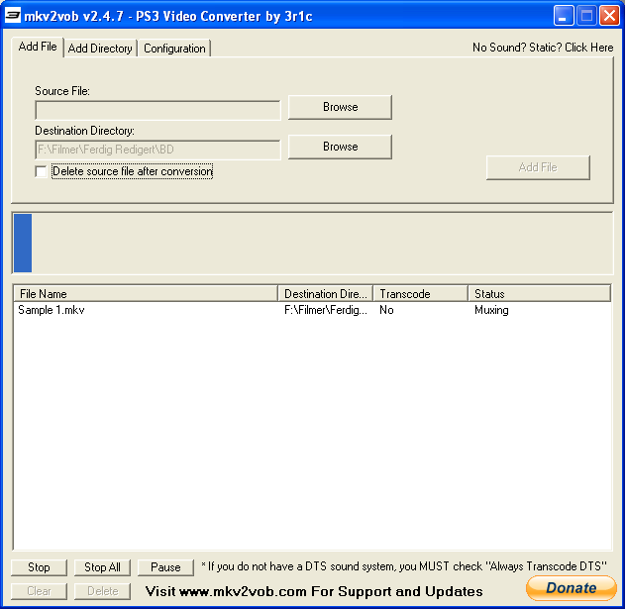Click the F:\Filmer\Ferdig... destination cell
Image resolution: width=626 pixels, height=609 pixels.
point(325,310)
